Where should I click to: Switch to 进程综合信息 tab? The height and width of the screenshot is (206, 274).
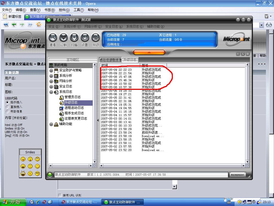tap(111, 60)
